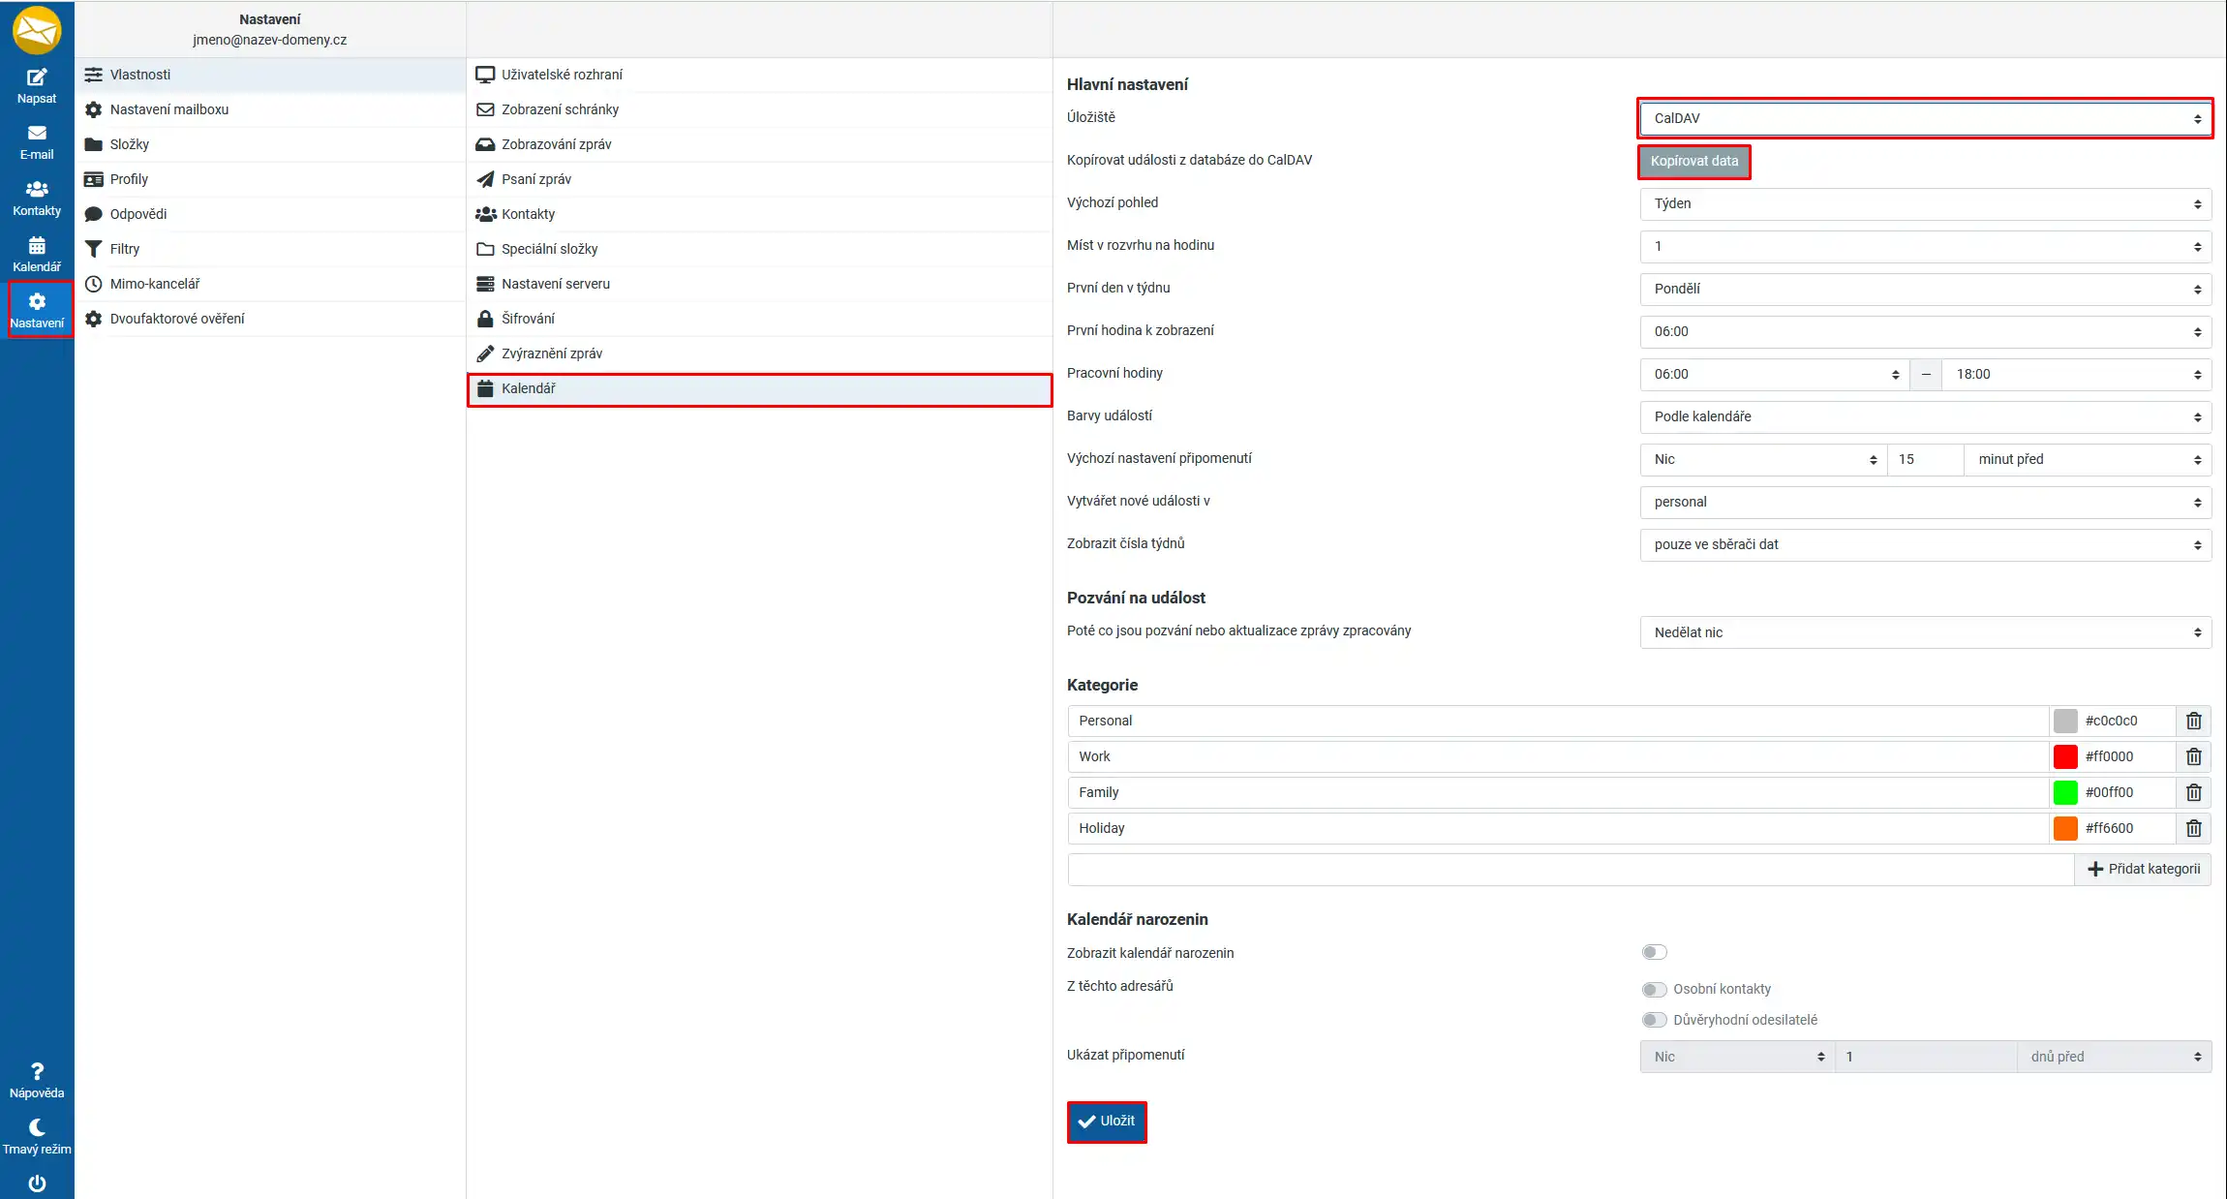Viewport: 2227px width, 1199px height.
Task: Open Zobrazování zpráv section
Action: click(x=759, y=144)
